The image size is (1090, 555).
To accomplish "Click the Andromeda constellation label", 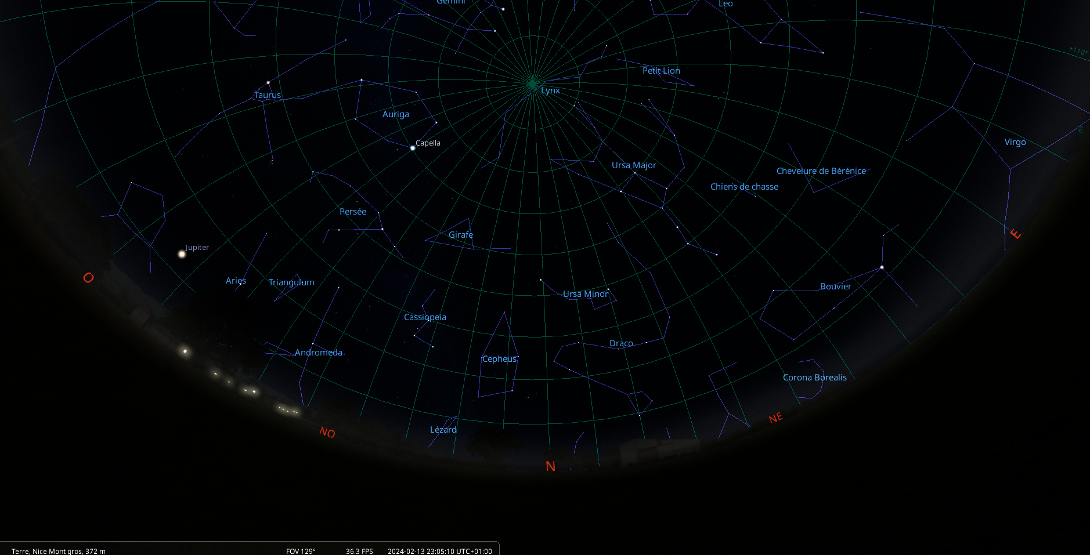I will [x=318, y=353].
